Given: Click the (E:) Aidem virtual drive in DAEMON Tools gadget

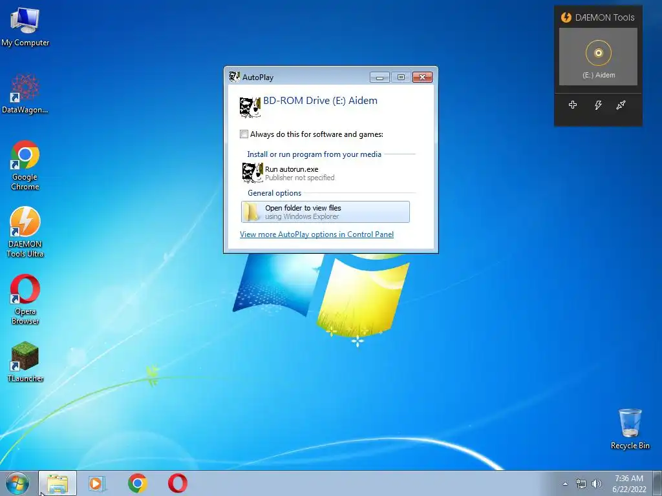Looking at the screenshot, I should 598,57.
